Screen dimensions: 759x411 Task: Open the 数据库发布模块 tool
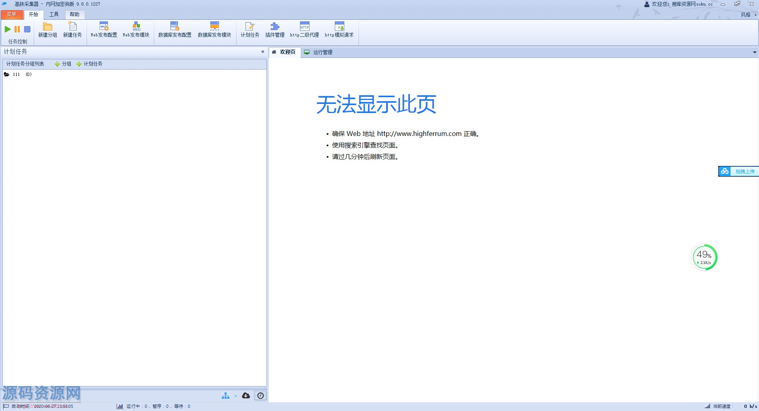click(x=214, y=30)
